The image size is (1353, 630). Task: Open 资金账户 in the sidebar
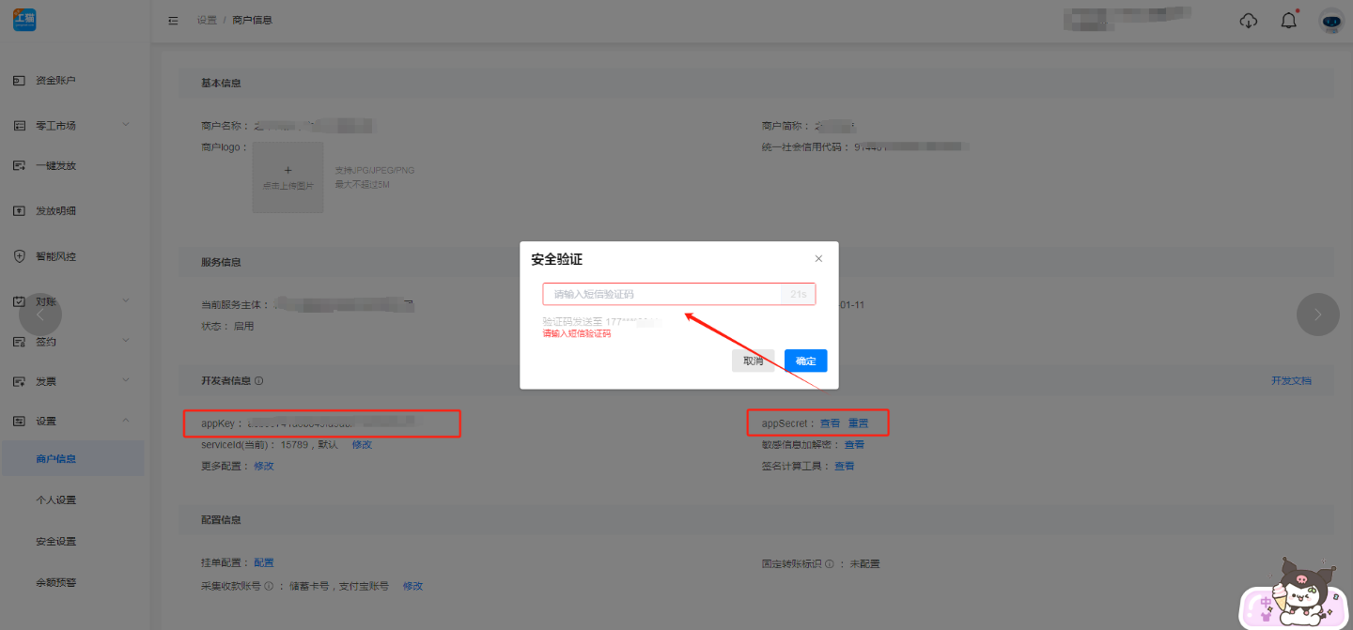tap(55, 81)
